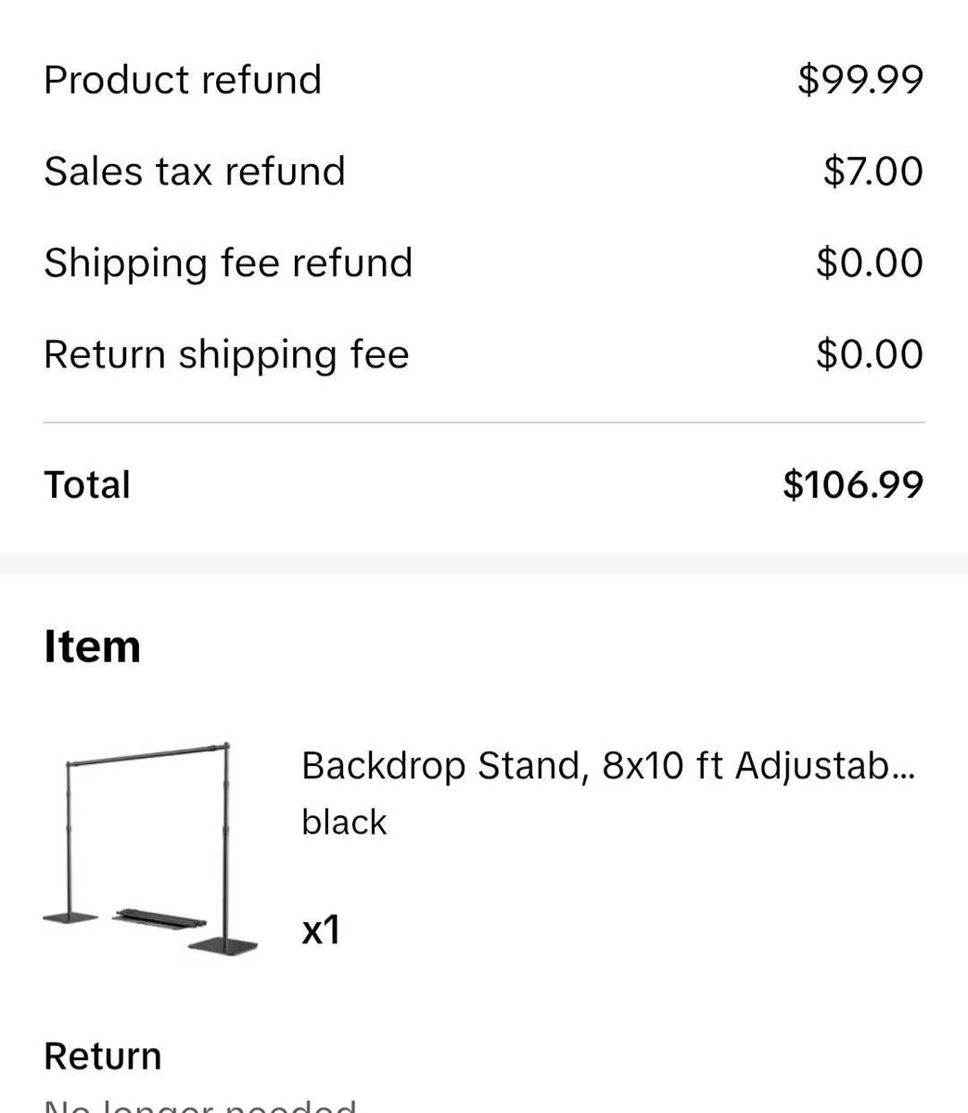Click the $0.00 return shipping value

(870, 353)
